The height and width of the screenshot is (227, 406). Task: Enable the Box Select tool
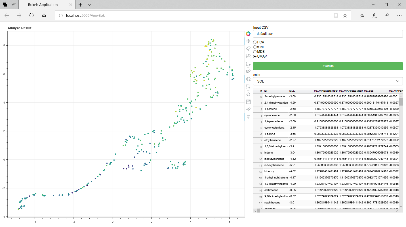[248, 64]
